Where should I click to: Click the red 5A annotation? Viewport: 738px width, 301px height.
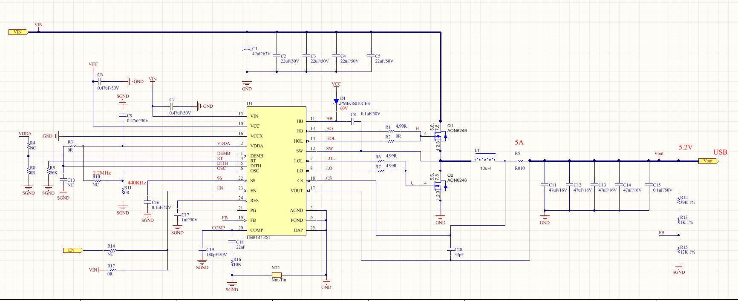[x=519, y=143]
